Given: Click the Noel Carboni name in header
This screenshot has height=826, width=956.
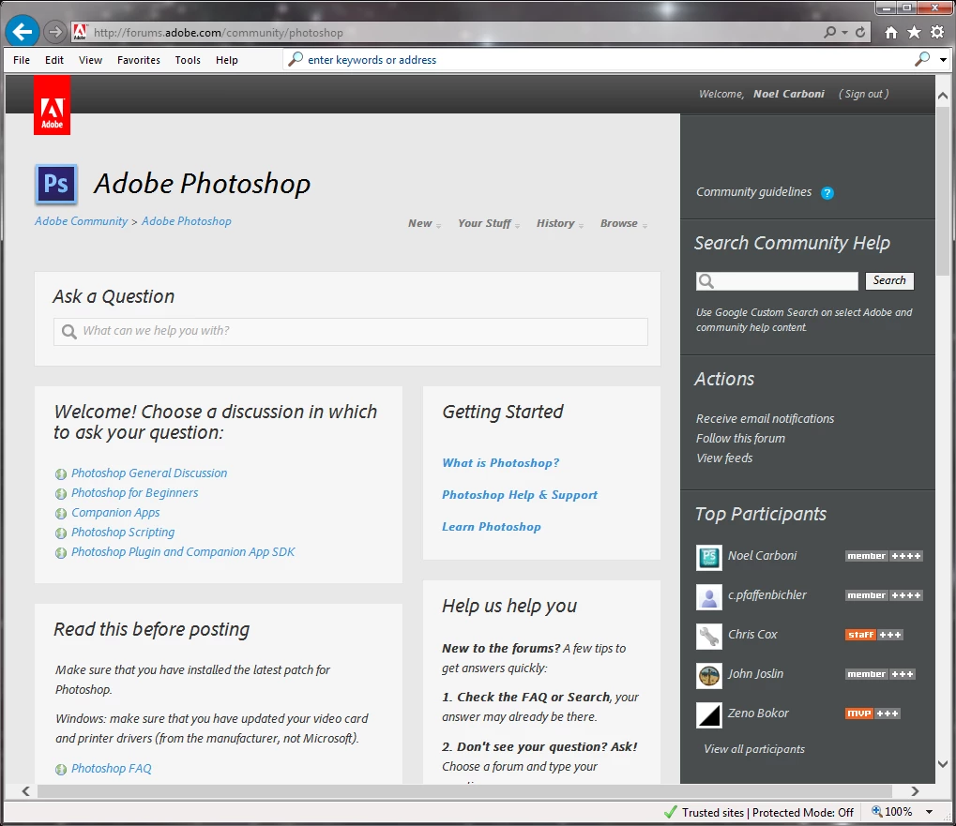Looking at the screenshot, I should point(789,94).
